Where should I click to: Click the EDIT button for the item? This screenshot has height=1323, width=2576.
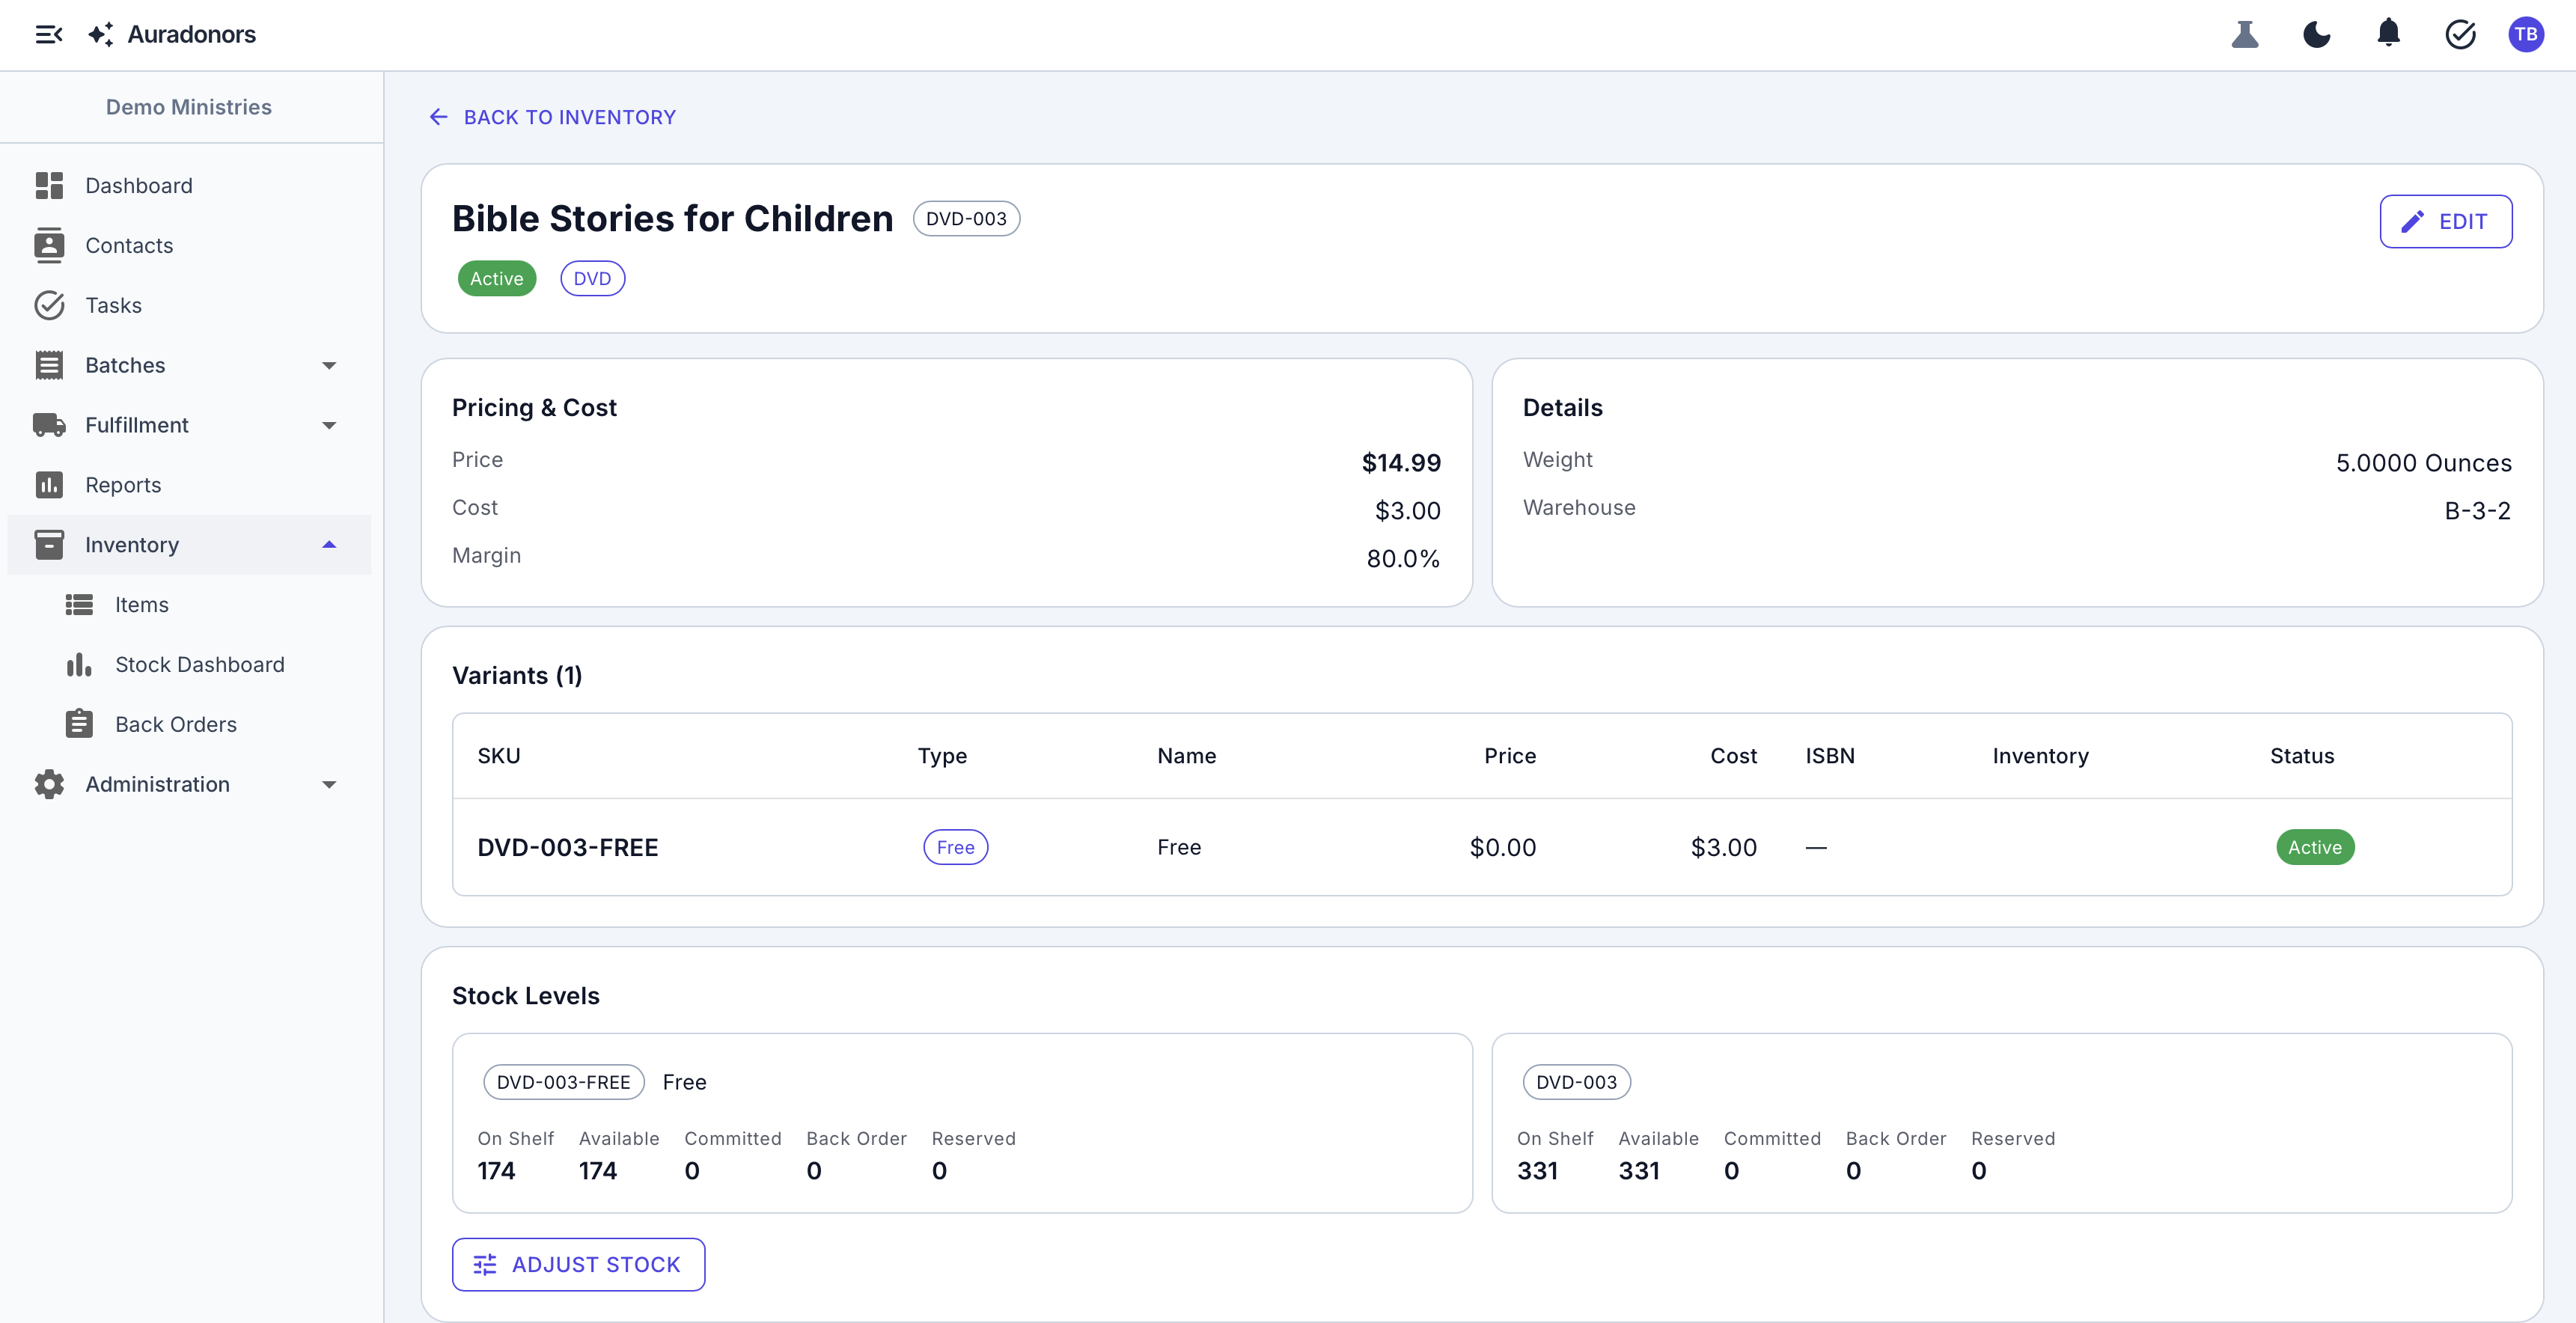pyautogui.click(x=2446, y=221)
